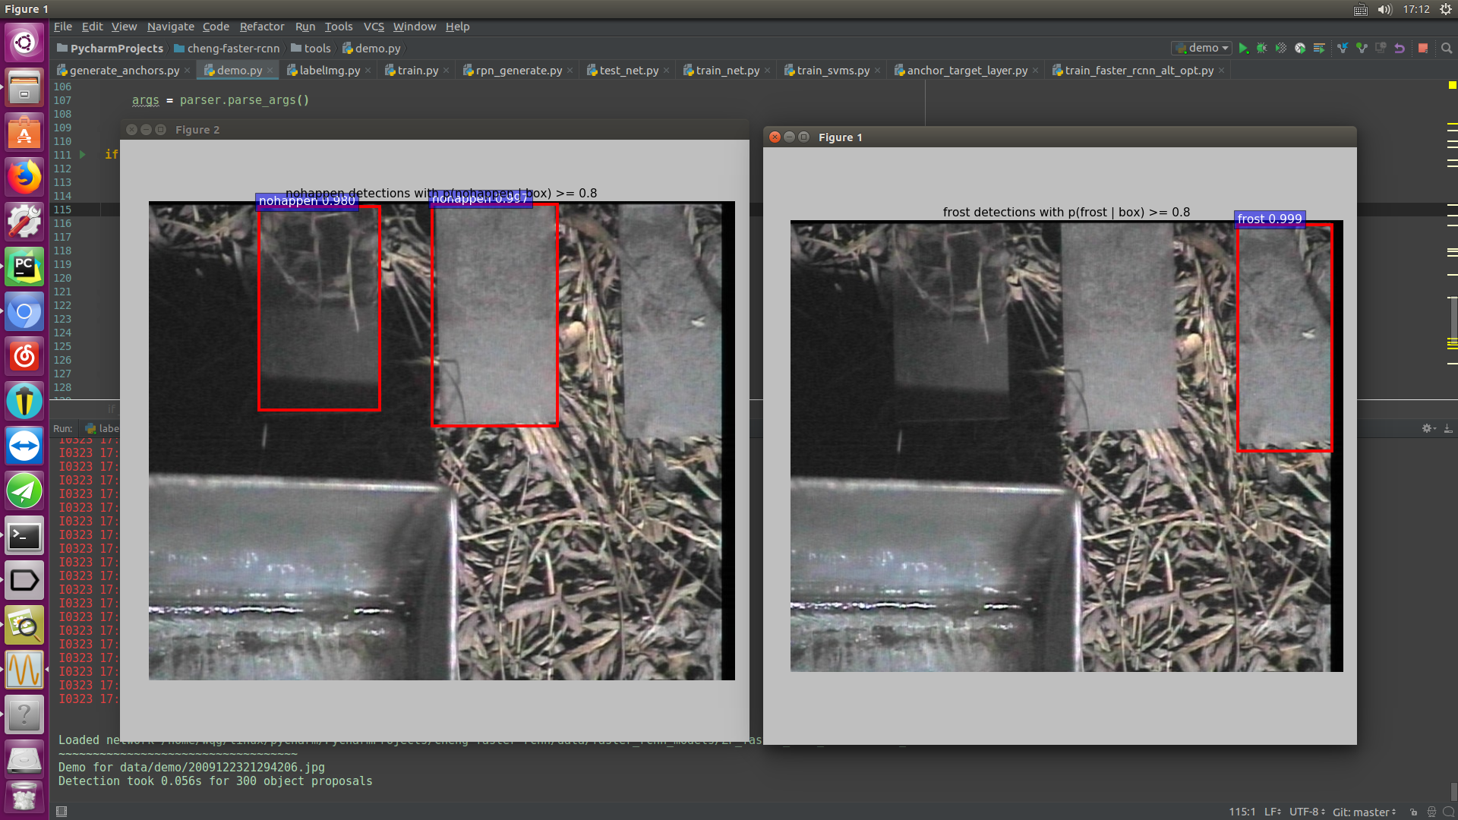Viewport: 1458px width, 820px height.
Task: Click the inspector hector icon in status bar
Action: click(1431, 812)
